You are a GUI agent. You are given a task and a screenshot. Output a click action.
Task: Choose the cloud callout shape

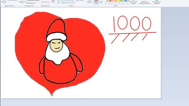click(72, 3)
